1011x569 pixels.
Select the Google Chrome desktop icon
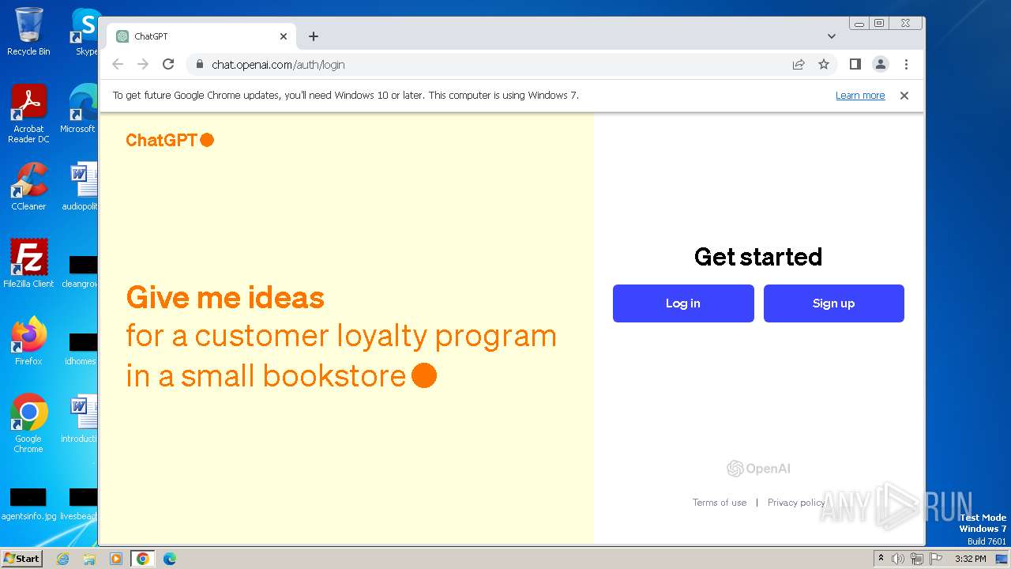coord(28,423)
